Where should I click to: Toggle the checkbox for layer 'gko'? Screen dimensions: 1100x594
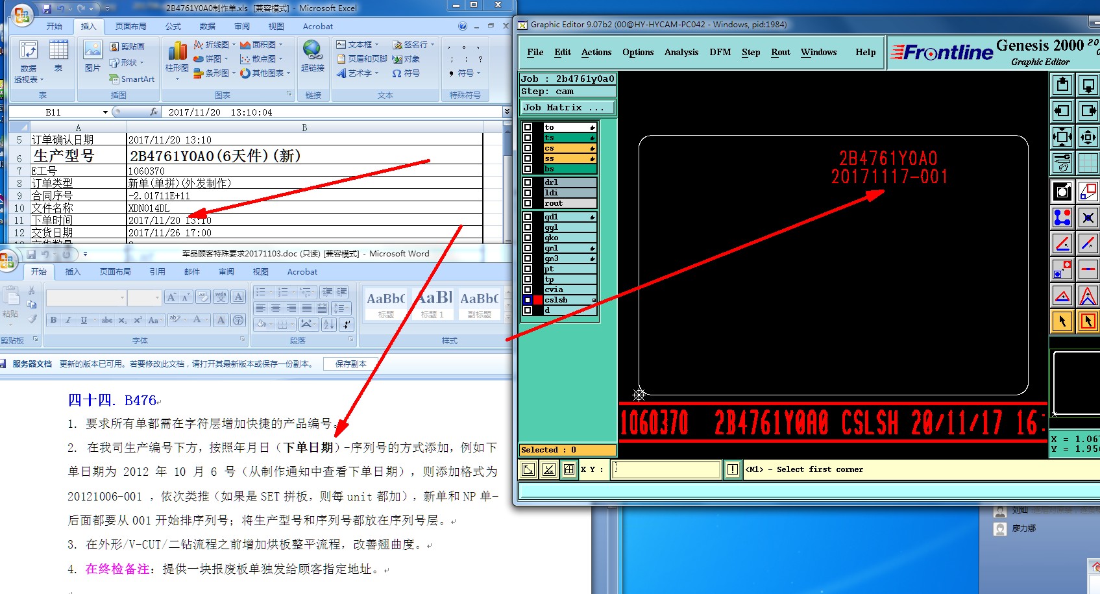coord(528,238)
